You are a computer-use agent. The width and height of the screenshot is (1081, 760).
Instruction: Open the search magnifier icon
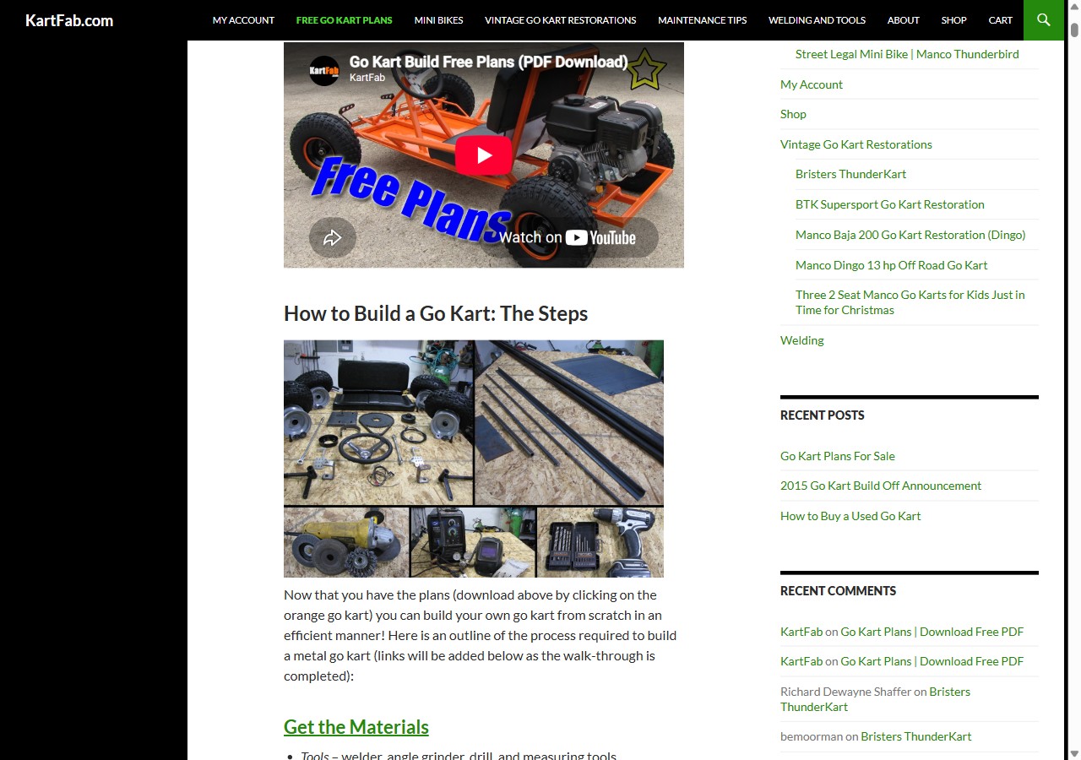(1043, 19)
